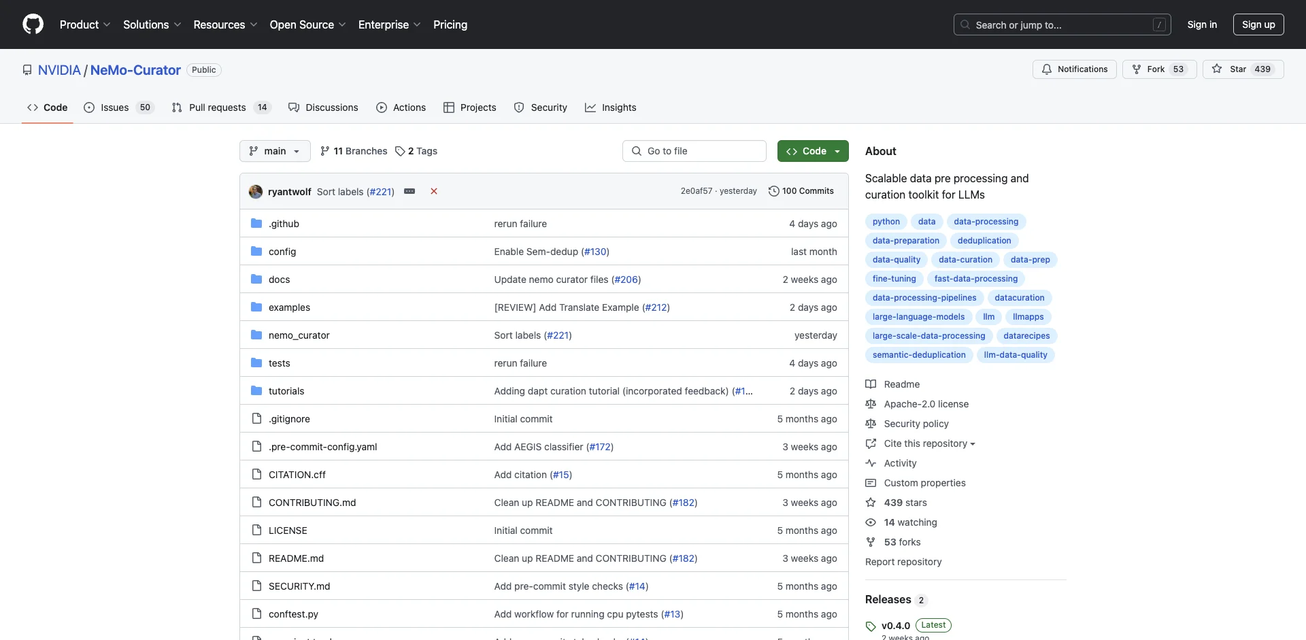The image size is (1306, 640).
Task: Click the nemo_curator folder icon
Action: [256, 335]
